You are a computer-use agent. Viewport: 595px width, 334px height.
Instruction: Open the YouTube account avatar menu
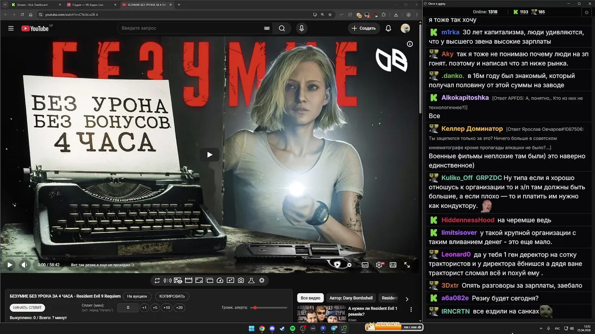pyautogui.click(x=405, y=28)
